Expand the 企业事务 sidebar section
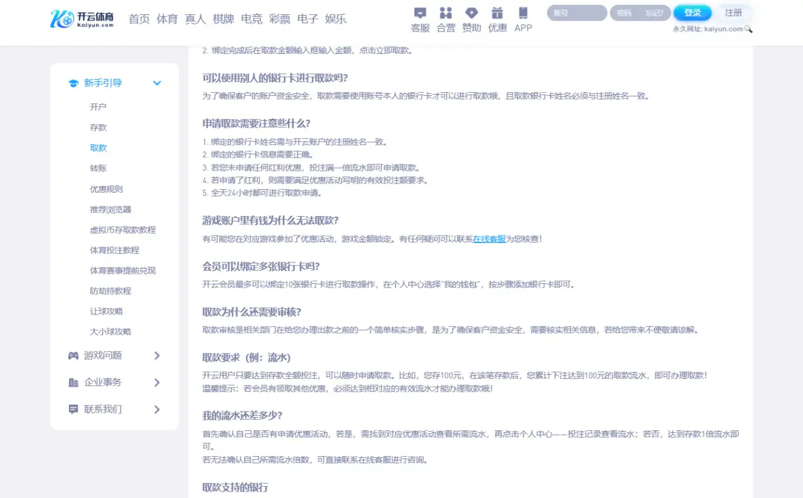This screenshot has height=498, width=803. coord(157,382)
